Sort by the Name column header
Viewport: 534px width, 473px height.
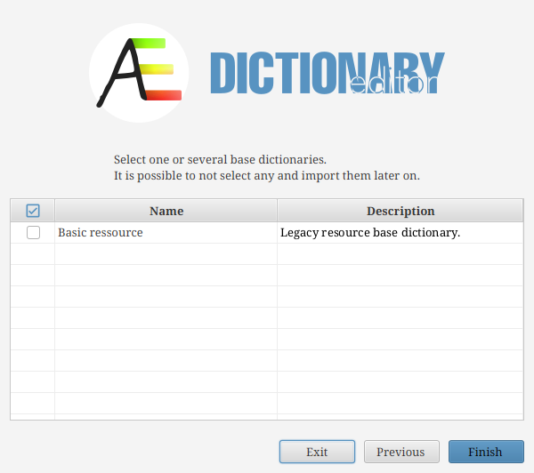point(166,211)
